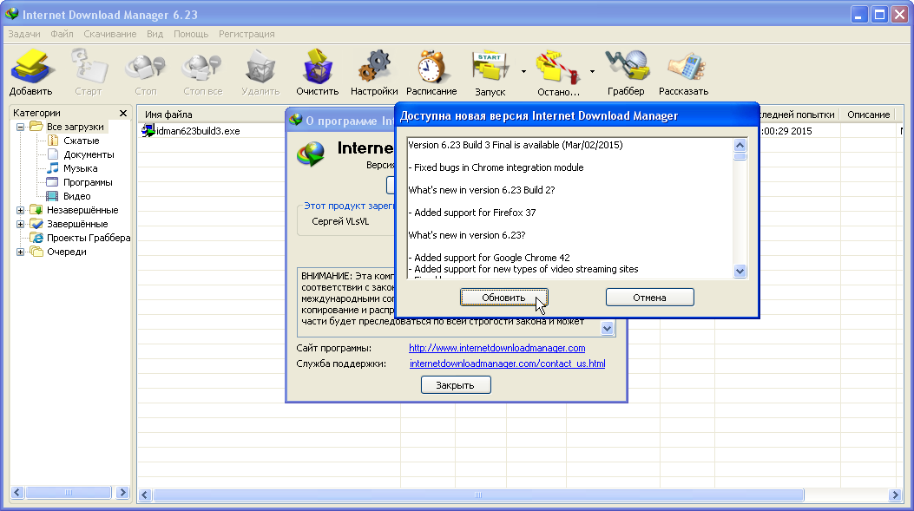Click the 'Сергей VLsVL' registered name
This screenshot has width=914, height=511.
[x=340, y=221]
